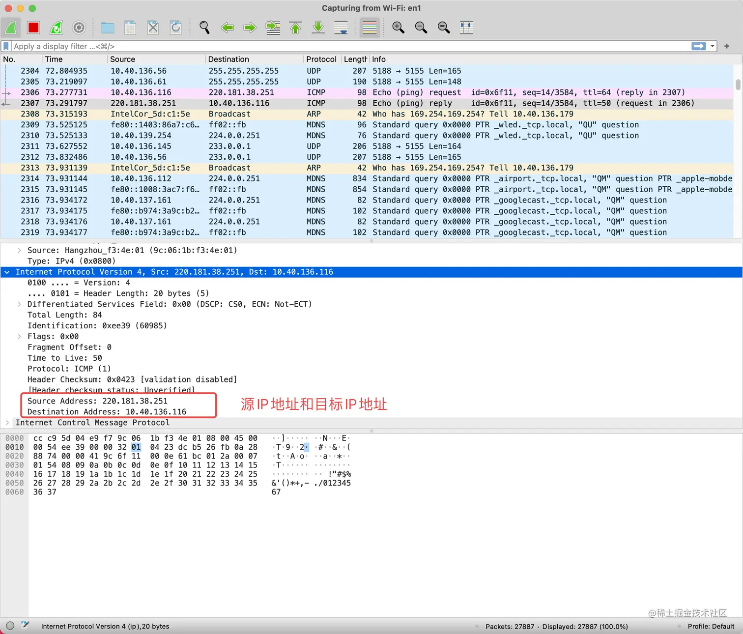The image size is (743, 634).
Task: Restart the current capture
Action: point(57,28)
